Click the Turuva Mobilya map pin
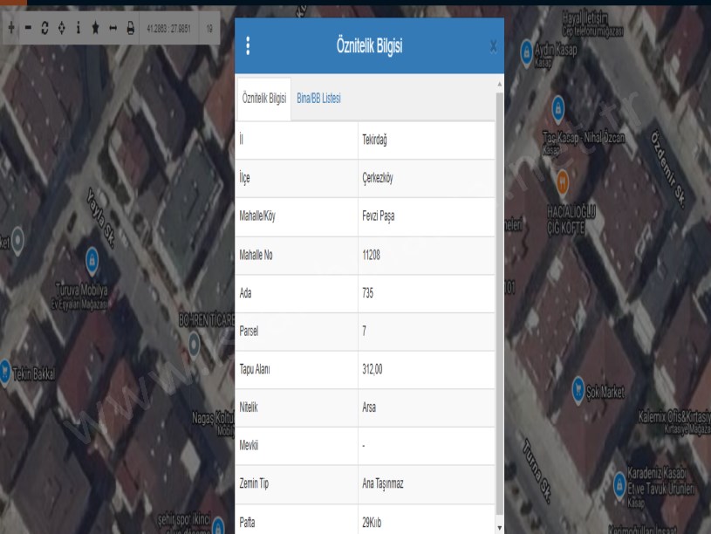Screen dimensions: 711x534 [x=92, y=259]
